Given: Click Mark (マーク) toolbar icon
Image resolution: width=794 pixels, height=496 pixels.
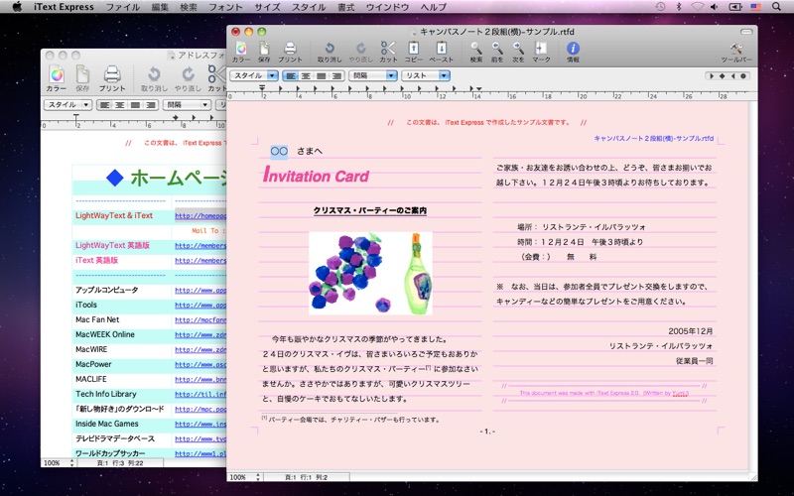Looking at the screenshot, I should pos(541,52).
